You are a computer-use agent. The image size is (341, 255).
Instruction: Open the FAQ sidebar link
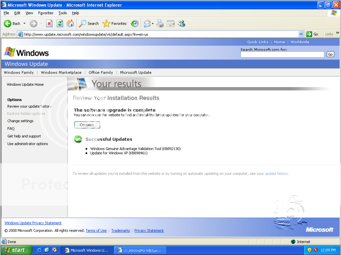click(x=11, y=128)
